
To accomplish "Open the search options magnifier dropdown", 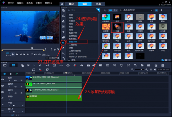I will 121,10.
